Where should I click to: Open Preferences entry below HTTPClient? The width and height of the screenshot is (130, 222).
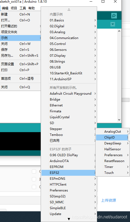click(x=69, y=190)
